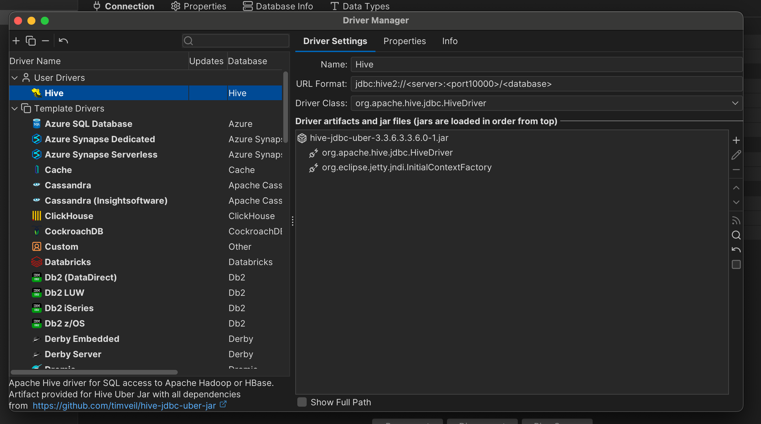Open the hive-jdbc-uber-jar GitHub link
The image size is (761, 424).
tap(124, 405)
